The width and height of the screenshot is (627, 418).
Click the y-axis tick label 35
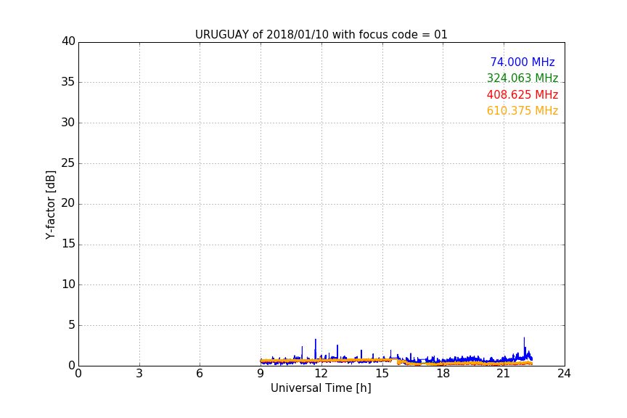(x=68, y=82)
